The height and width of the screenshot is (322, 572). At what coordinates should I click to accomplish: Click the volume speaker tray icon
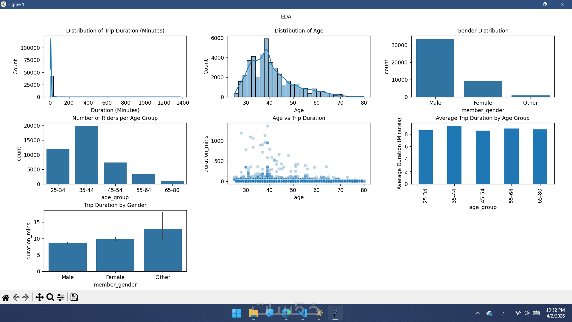pos(526,313)
